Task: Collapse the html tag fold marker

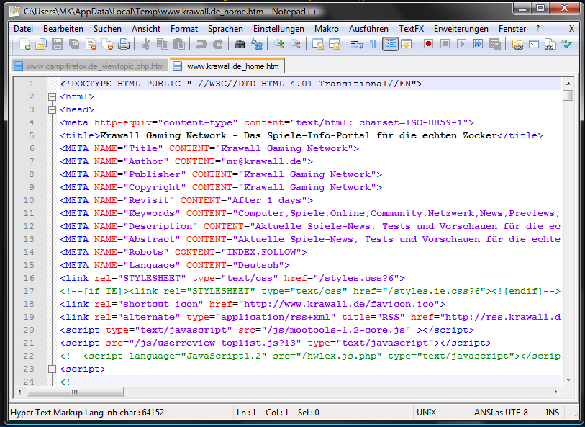Action: click(51, 96)
